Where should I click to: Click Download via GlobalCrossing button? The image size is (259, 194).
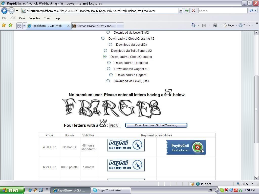156,125
